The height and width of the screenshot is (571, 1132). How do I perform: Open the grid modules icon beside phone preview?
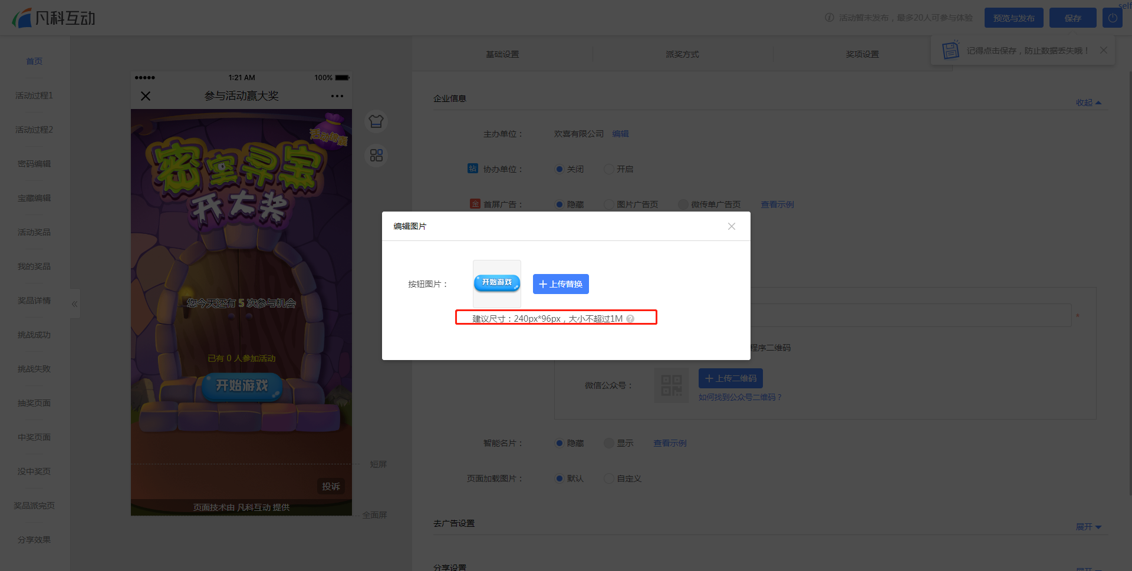coord(376,156)
